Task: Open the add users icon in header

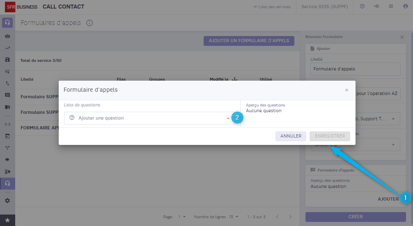Action: pos(376,6)
